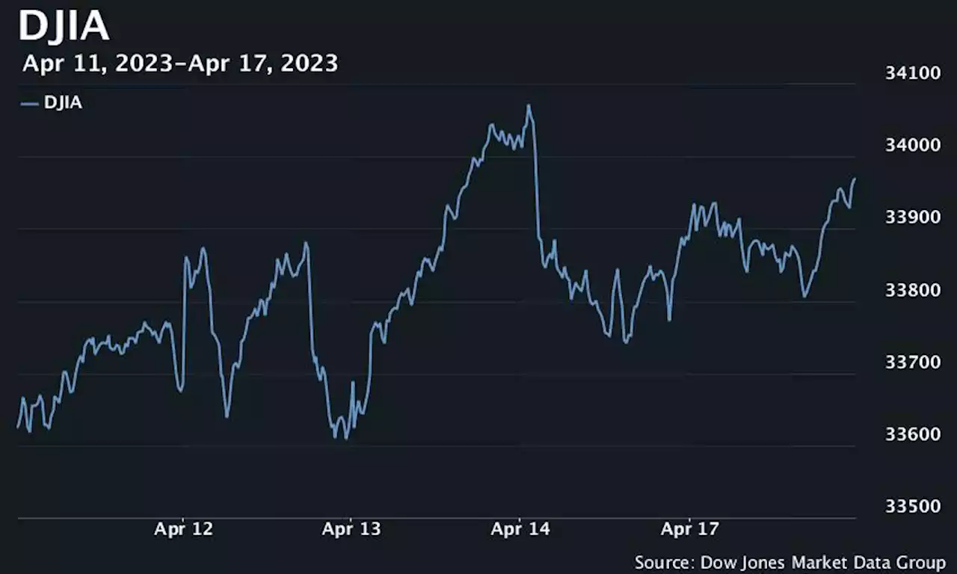Click the 33500 y-axis label
This screenshot has height=574, width=957.
pos(911,507)
